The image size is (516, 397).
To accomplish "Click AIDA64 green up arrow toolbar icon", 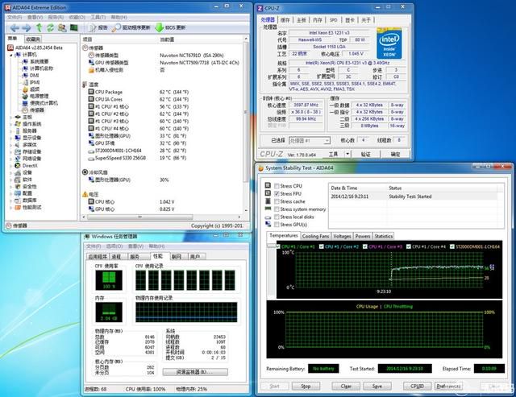I will [x=40, y=27].
